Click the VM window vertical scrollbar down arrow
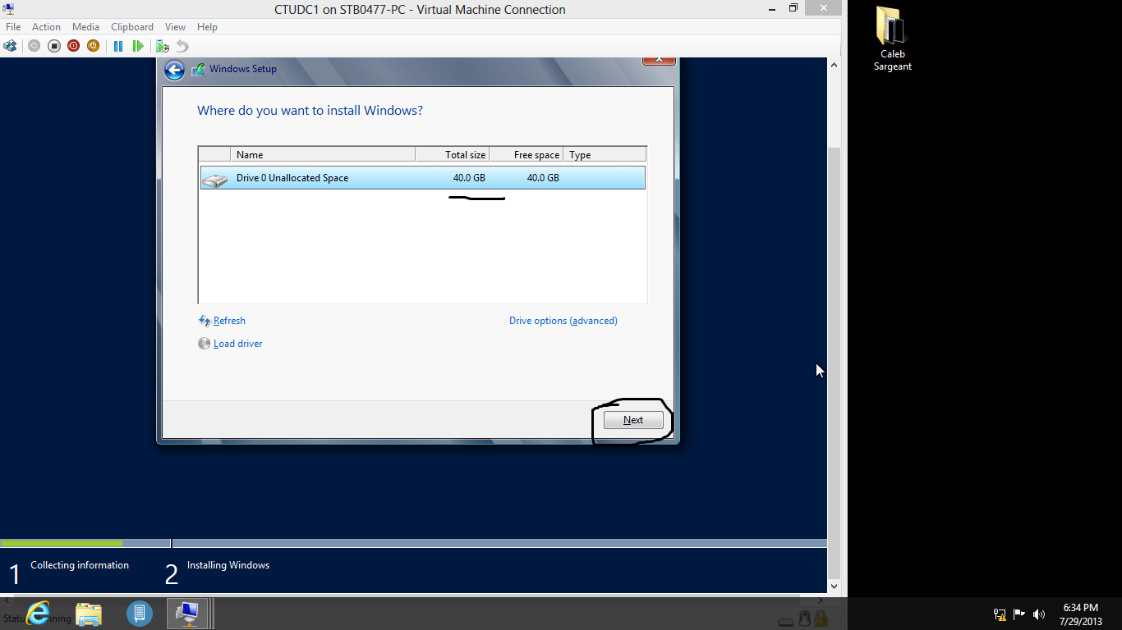Image resolution: width=1122 pixels, height=630 pixels. tap(834, 587)
